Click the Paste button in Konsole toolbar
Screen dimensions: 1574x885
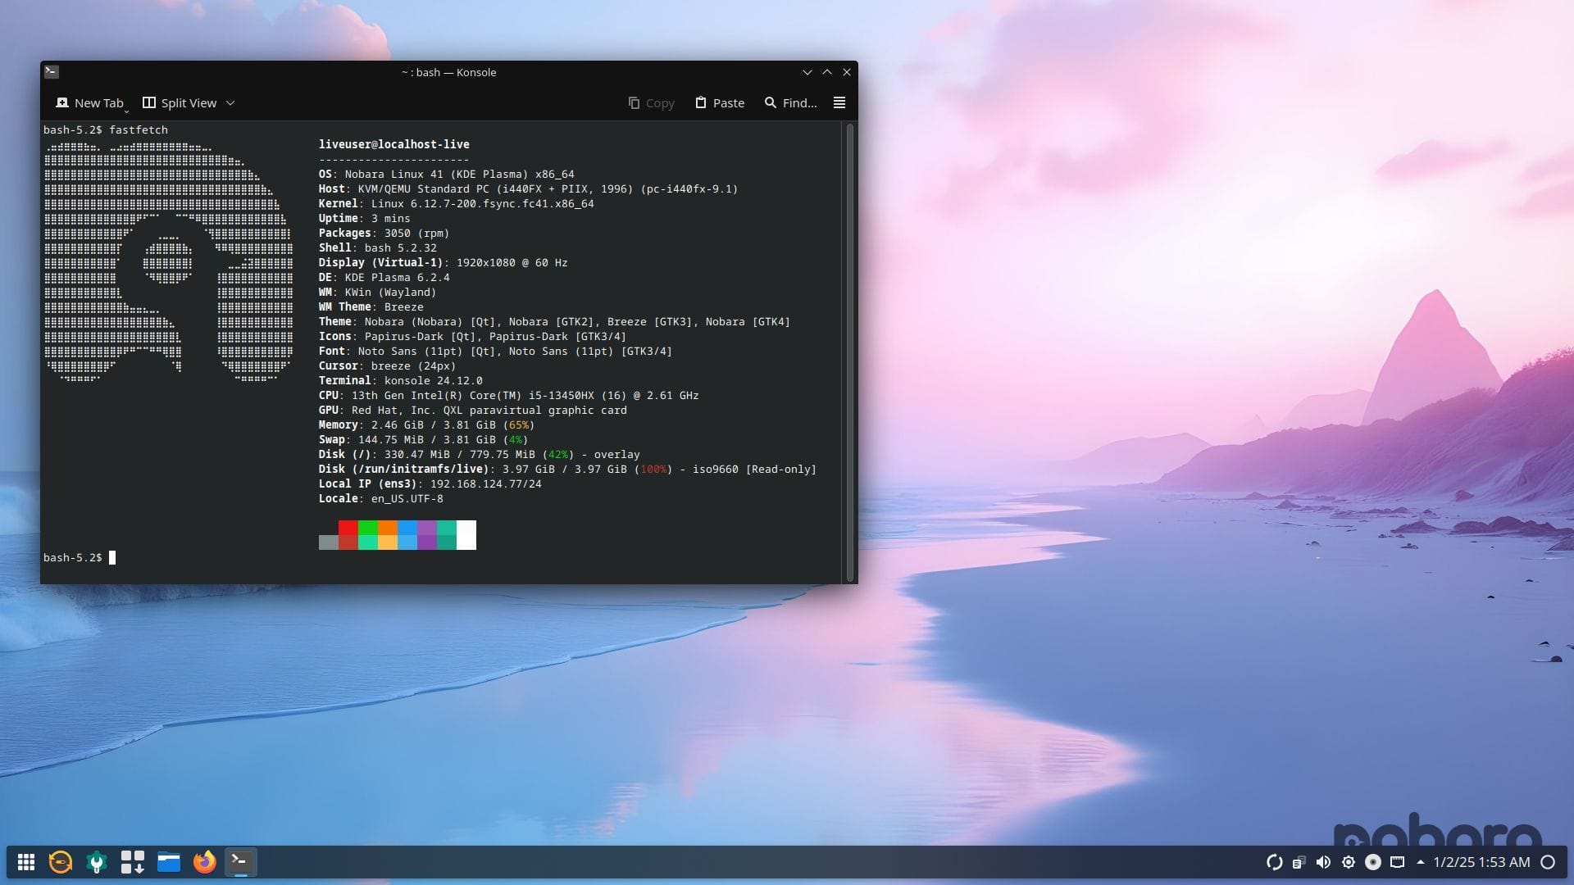coord(720,102)
